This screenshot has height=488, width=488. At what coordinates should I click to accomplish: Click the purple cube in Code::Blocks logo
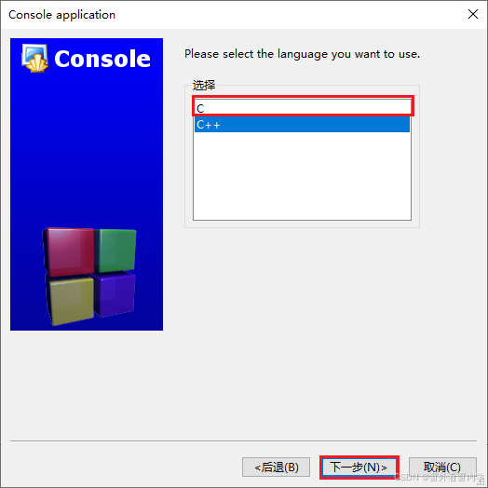(115, 294)
